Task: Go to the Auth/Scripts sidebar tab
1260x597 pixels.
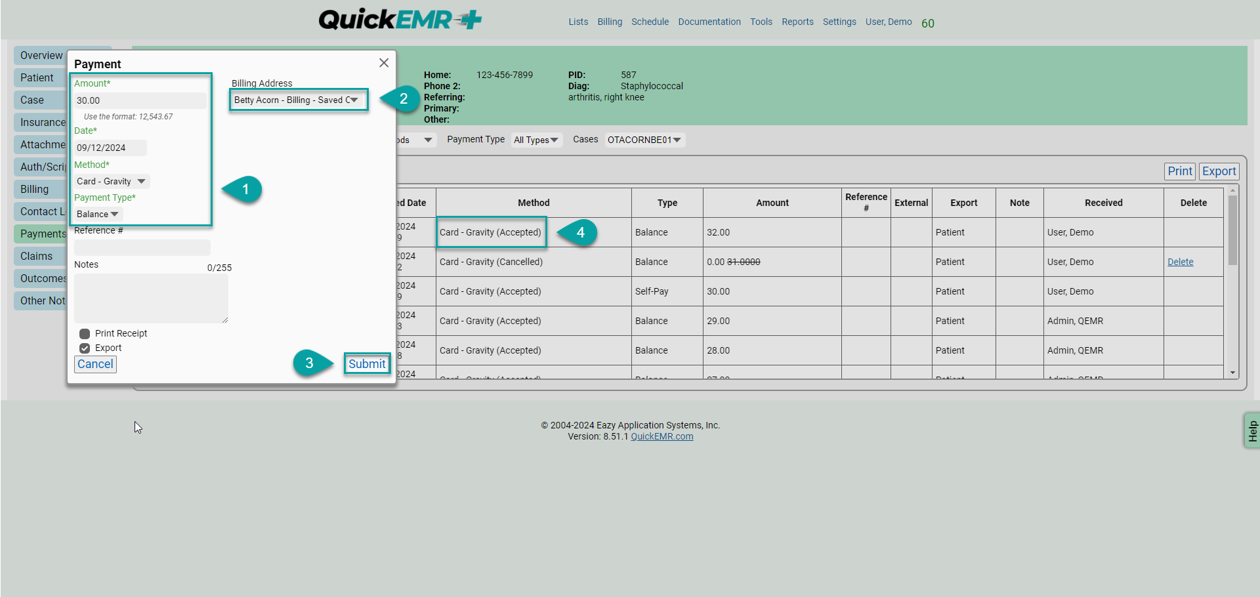Action: [x=41, y=167]
